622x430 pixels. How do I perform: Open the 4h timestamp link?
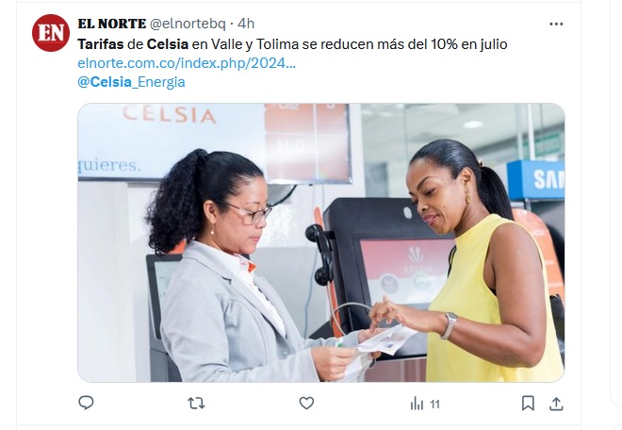[246, 24]
